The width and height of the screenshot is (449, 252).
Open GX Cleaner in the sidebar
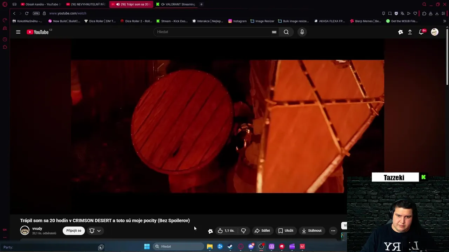[x=5, y=28]
